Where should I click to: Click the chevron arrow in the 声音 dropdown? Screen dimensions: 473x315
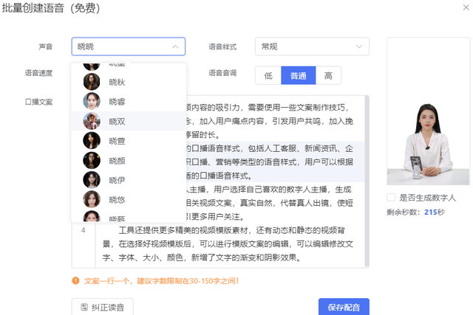[x=175, y=46]
